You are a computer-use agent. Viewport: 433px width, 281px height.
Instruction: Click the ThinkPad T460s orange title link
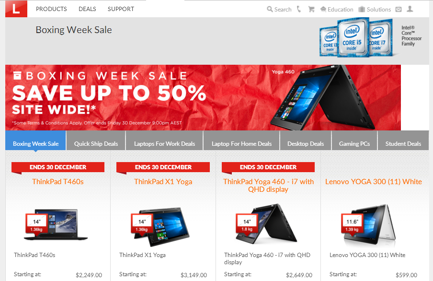click(x=57, y=181)
